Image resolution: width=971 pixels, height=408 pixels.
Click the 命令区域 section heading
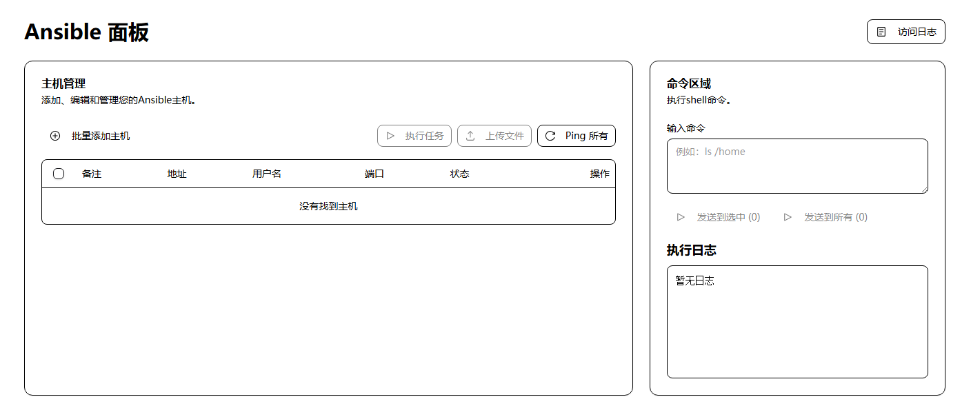[x=689, y=83]
